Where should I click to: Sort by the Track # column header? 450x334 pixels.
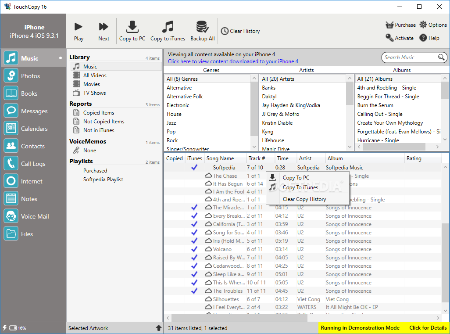coord(260,158)
